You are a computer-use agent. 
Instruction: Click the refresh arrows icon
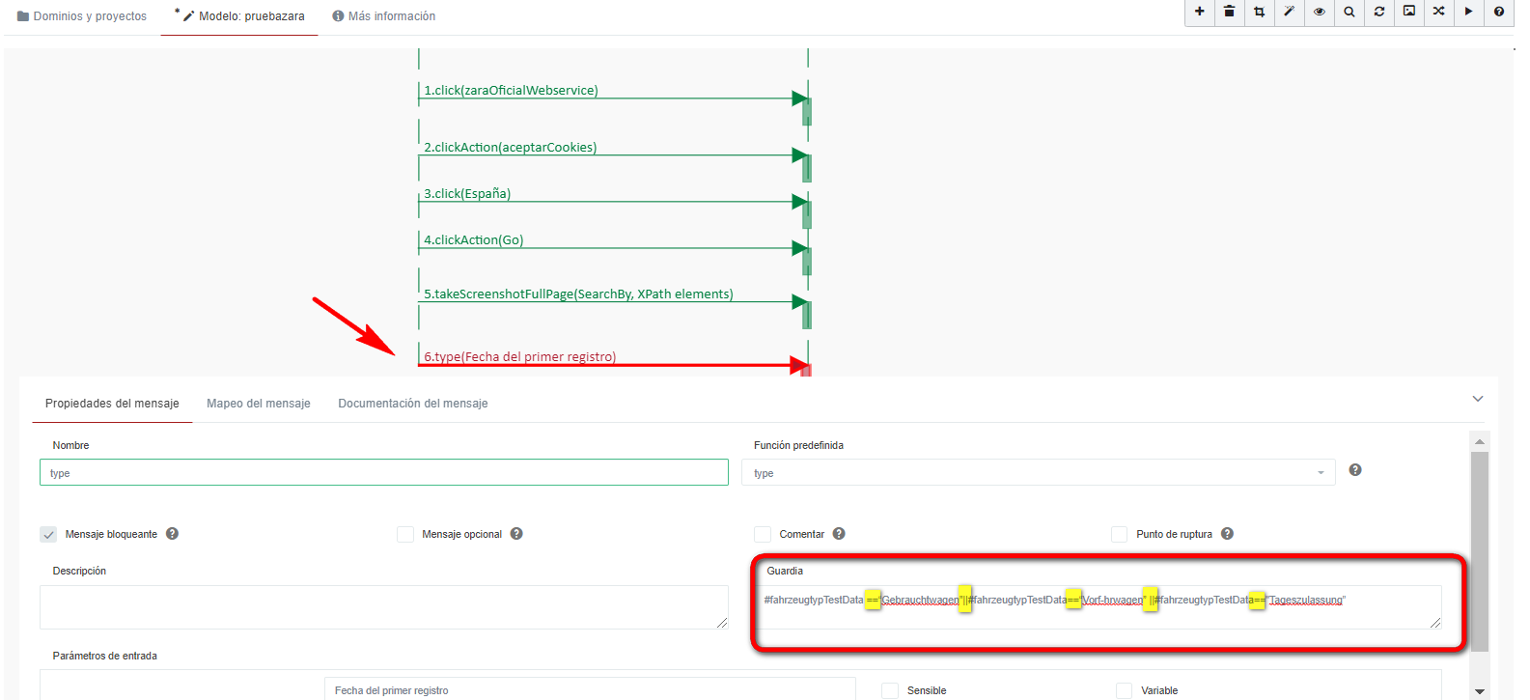(x=1378, y=12)
